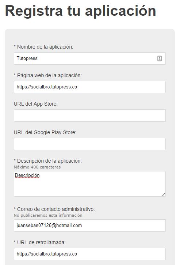Screen dimensions: 180x265
Task: Focus the Correo de contacto administrativo field
Action: 90,226
